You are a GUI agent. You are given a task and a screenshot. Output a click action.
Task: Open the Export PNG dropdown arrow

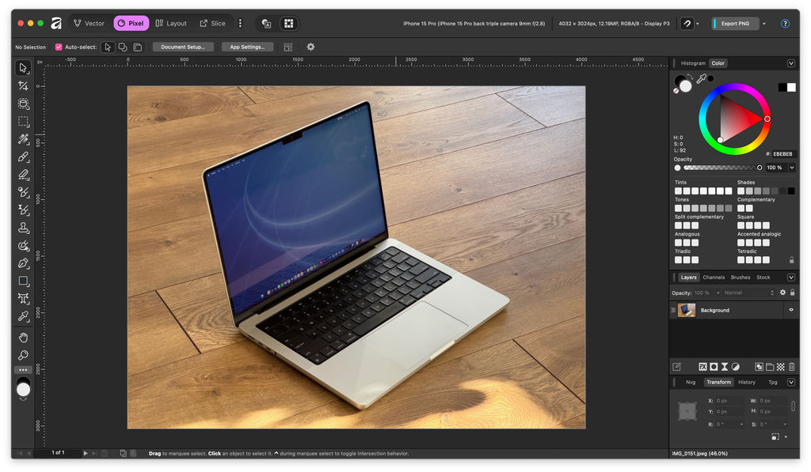click(763, 24)
